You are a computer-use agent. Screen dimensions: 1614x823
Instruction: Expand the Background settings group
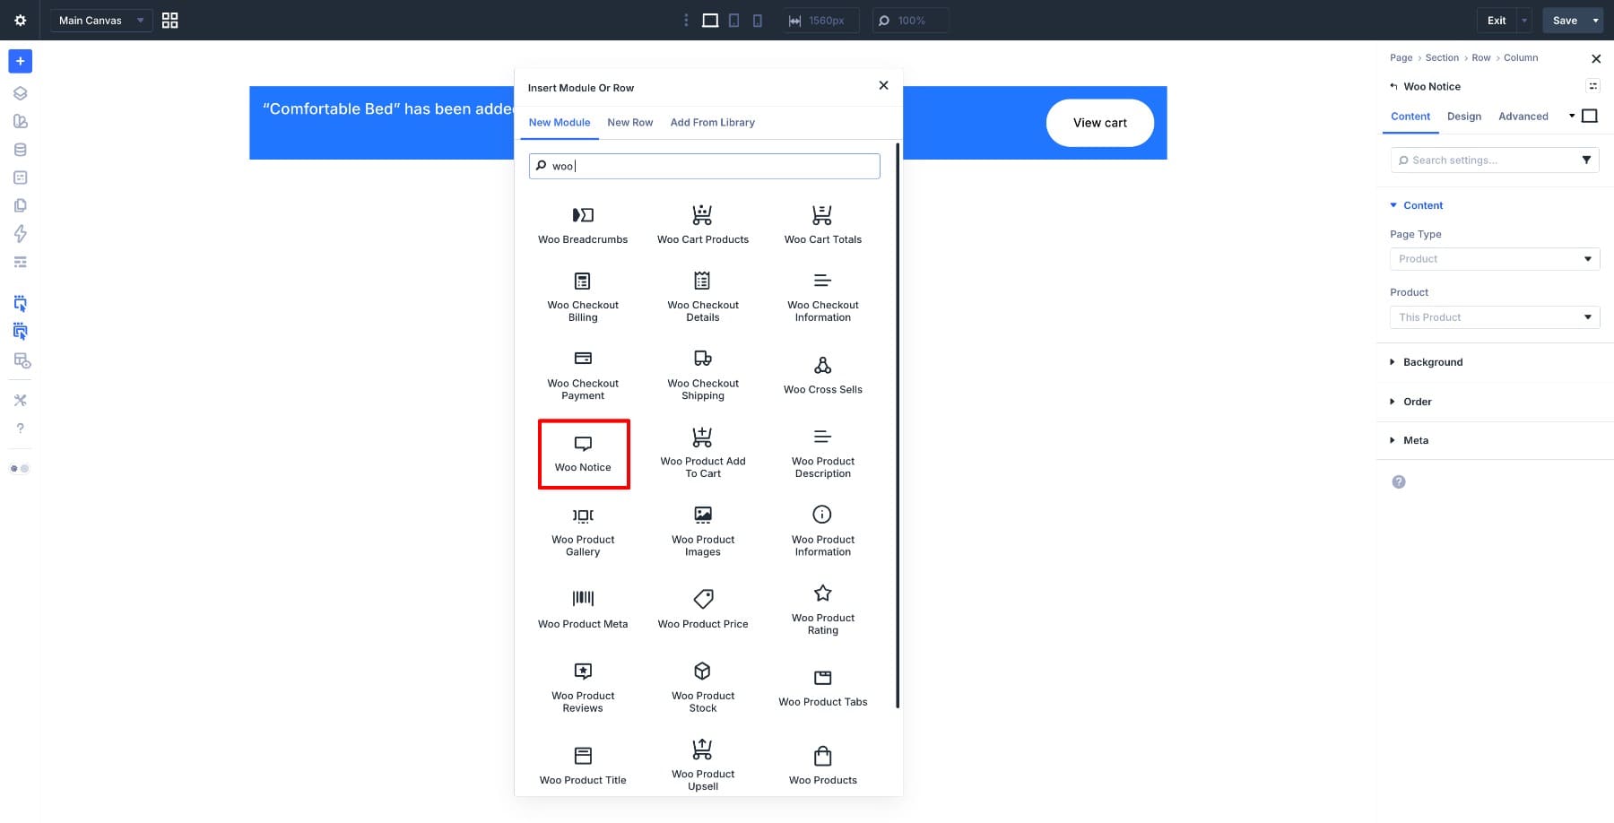(x=1426, y=362)
